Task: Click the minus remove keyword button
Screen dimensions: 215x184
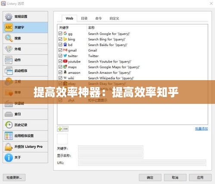Action: [x=65, y=129]
